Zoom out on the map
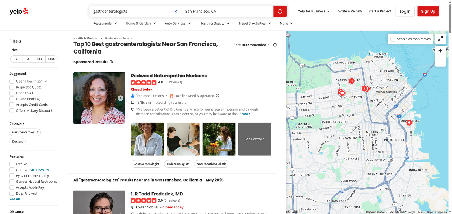452x214 pixels. pos(440,61)
